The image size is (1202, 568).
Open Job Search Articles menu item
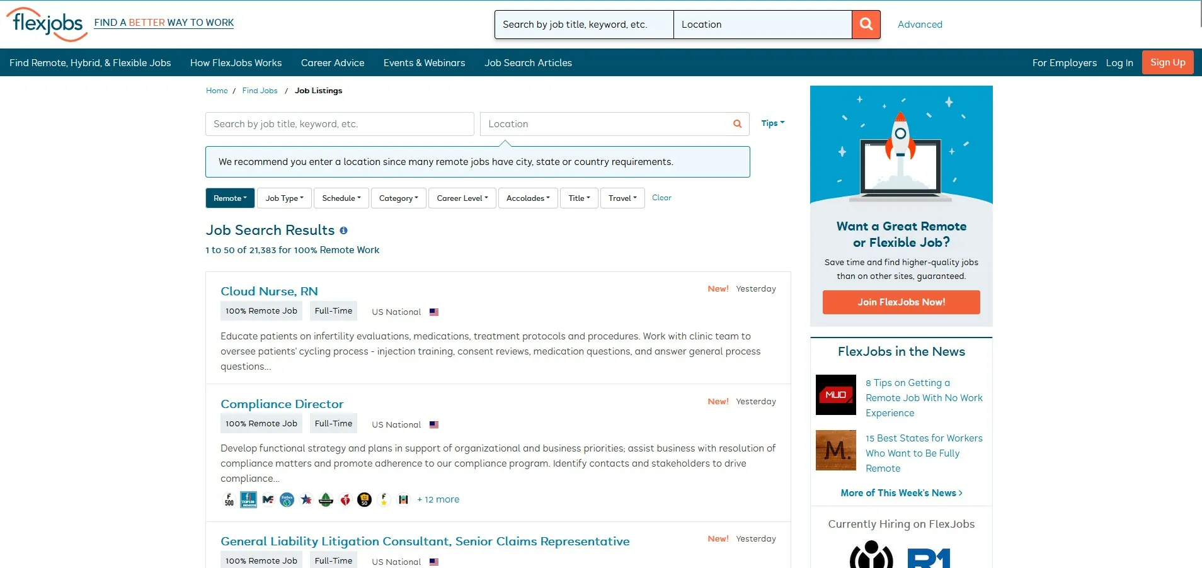(x=528, y=63)
